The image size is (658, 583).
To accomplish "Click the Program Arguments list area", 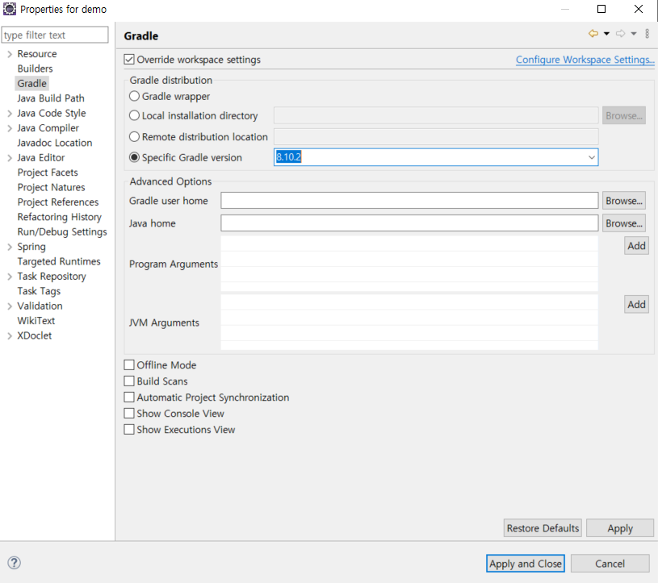I will point(409,264).
